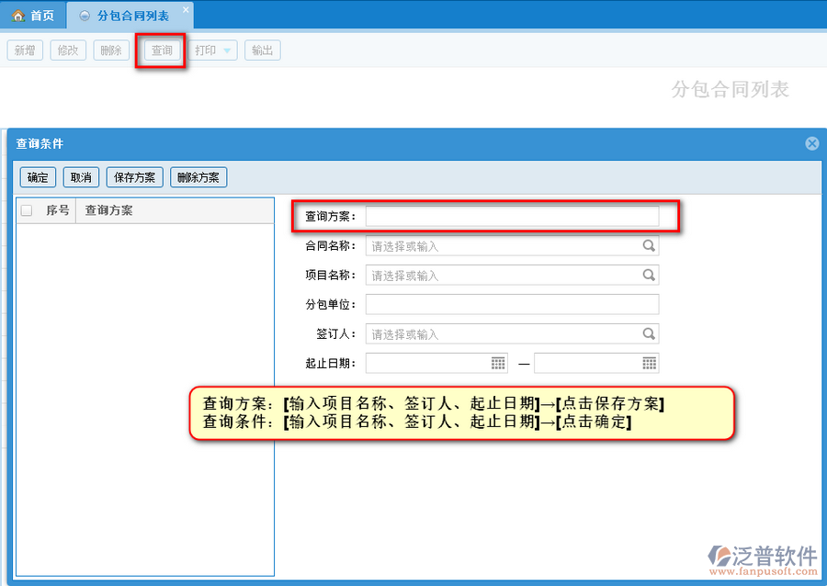Close the 查询条件 dialog
The width and height of the screenshot is (827, 586).
pyautogui.click(x=812, y=143)
